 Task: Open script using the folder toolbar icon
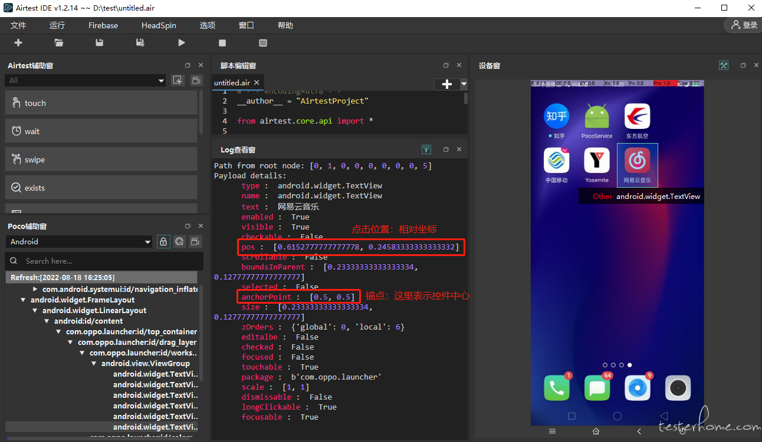coord(58,42)
